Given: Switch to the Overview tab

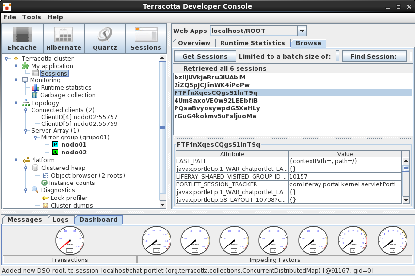Looking at the screenshot, I should pos(194,43).
